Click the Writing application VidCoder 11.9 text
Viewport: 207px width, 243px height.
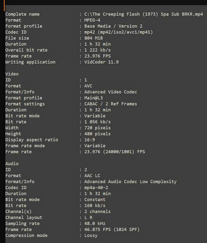coord(101,62)
